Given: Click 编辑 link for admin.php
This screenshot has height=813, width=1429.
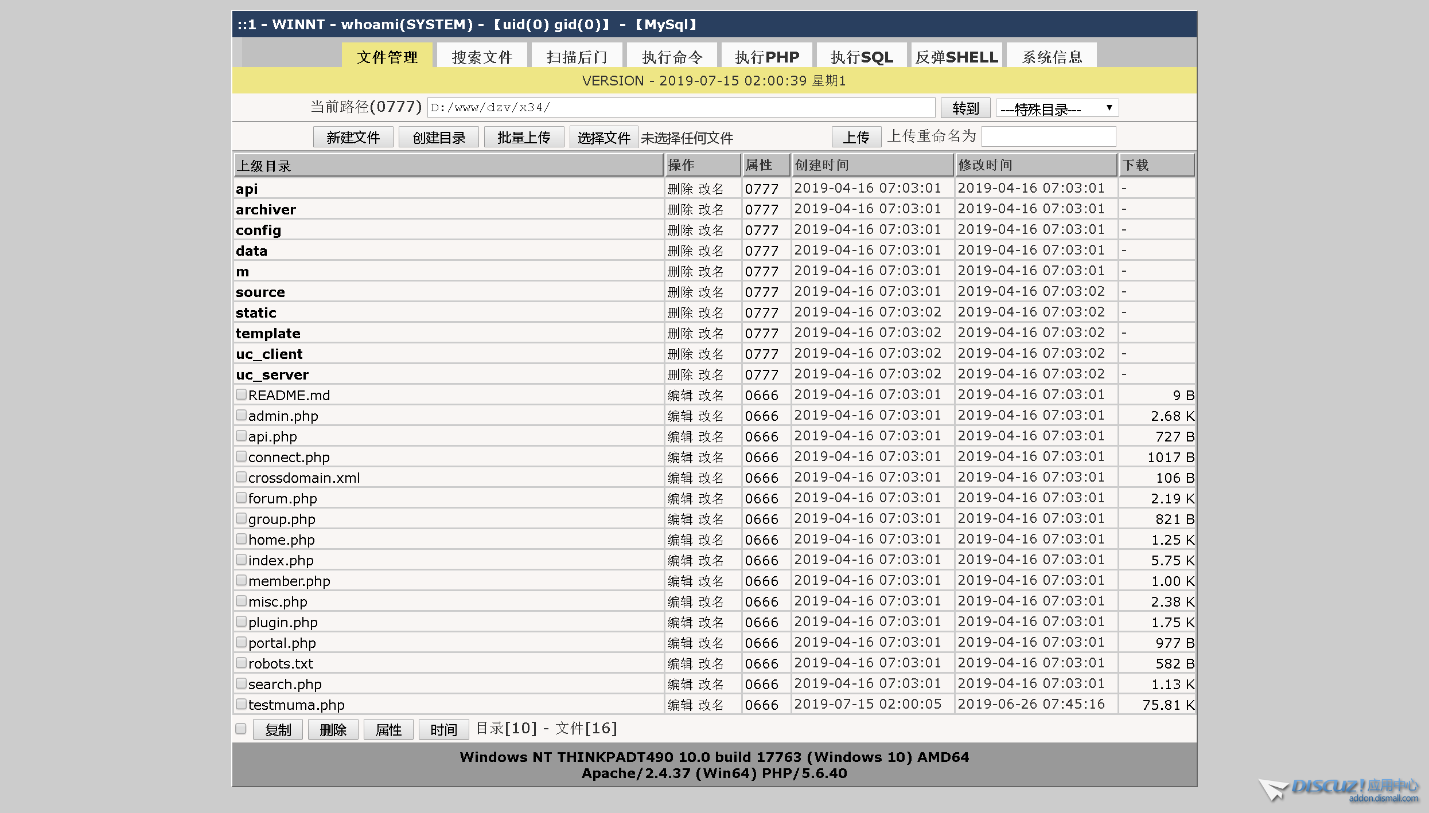Looking at the screenshot, I should click(x=680, y=416).
